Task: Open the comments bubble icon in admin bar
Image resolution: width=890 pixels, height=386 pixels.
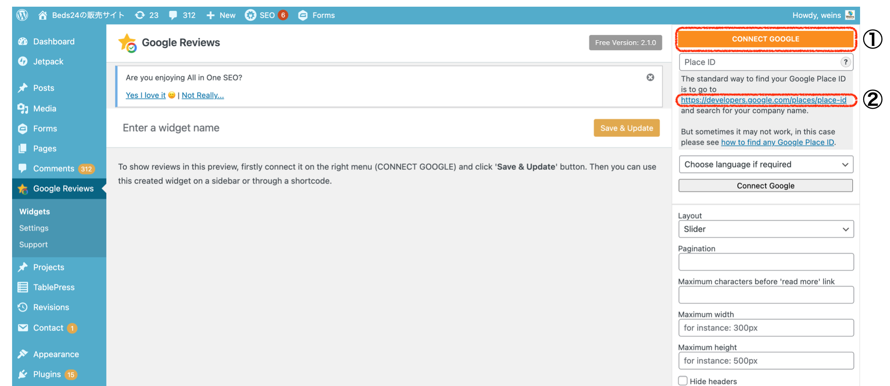Action: [x=173, y=15]
